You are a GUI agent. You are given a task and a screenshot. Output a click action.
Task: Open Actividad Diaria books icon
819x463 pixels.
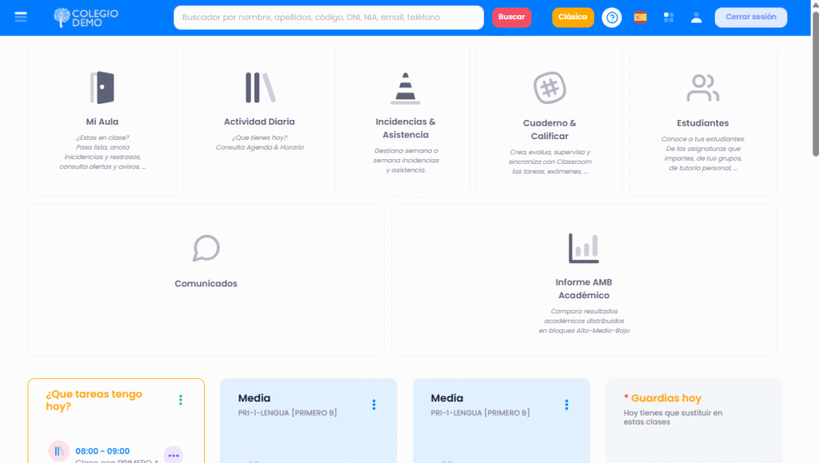259,87
